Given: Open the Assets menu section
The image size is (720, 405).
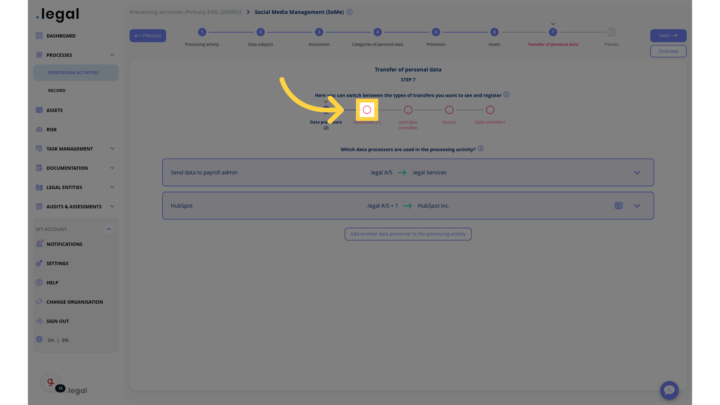Looking at the screenshot, I should pyautogui.click(x=54, y=110).
